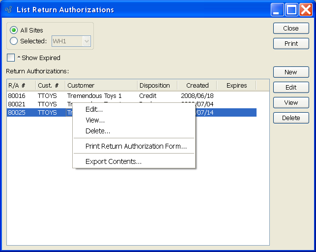
Task: Choose Edit... from the context menu
Action: click(x=94, y=109)
